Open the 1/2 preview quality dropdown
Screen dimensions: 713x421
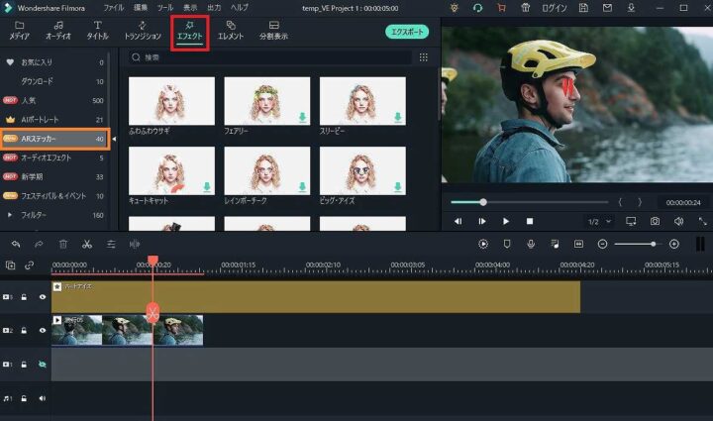click(596, 221)
